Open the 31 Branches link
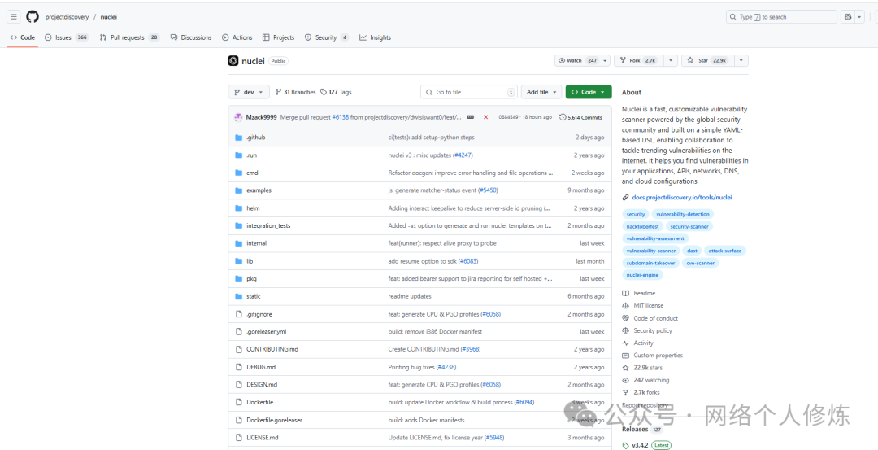Image resolution: width=878 pixels, height=450 pixels. click(x=296, y=92)
